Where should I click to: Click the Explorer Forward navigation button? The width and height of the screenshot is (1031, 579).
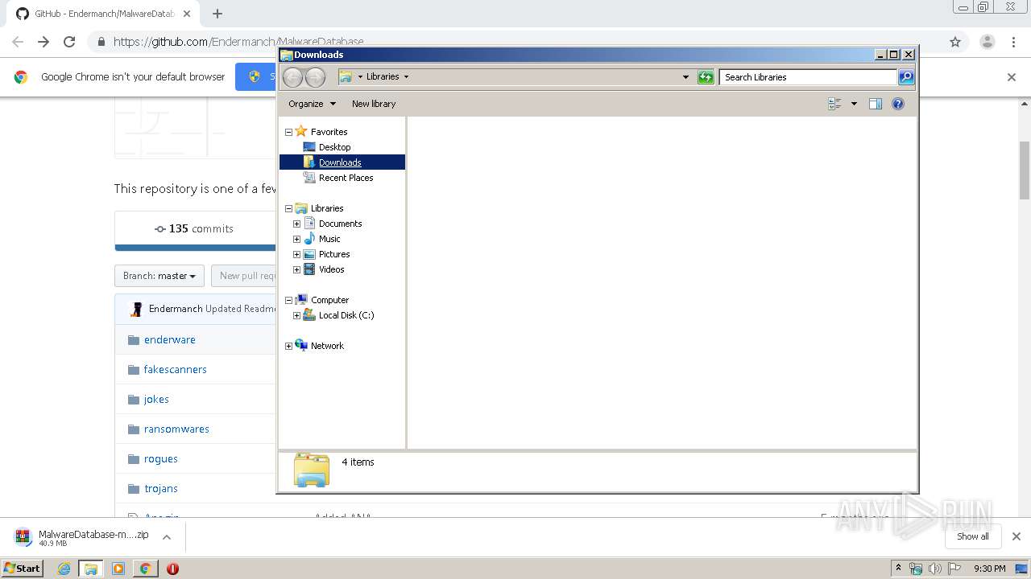tap(316, 77)
